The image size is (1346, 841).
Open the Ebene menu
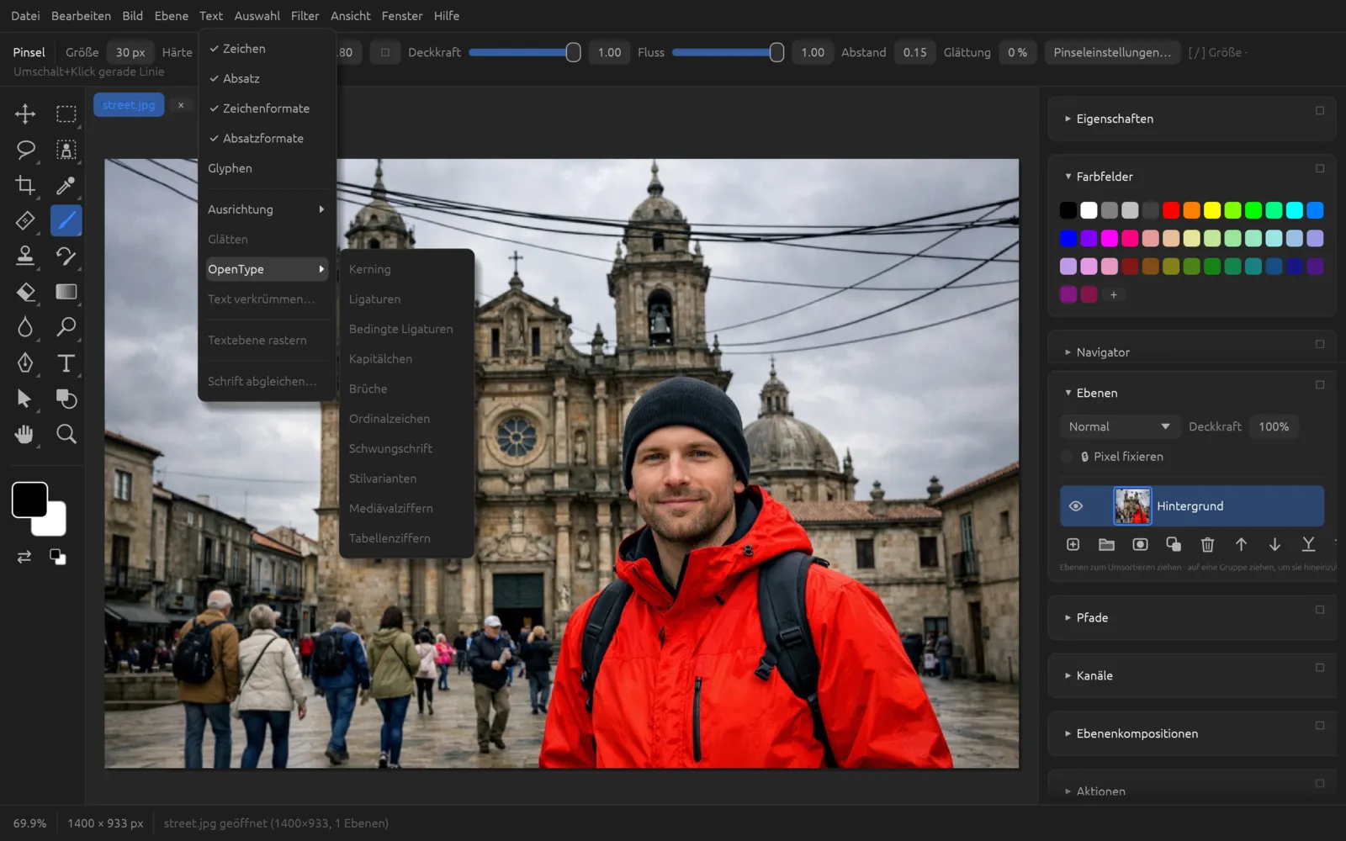(171, 16)
